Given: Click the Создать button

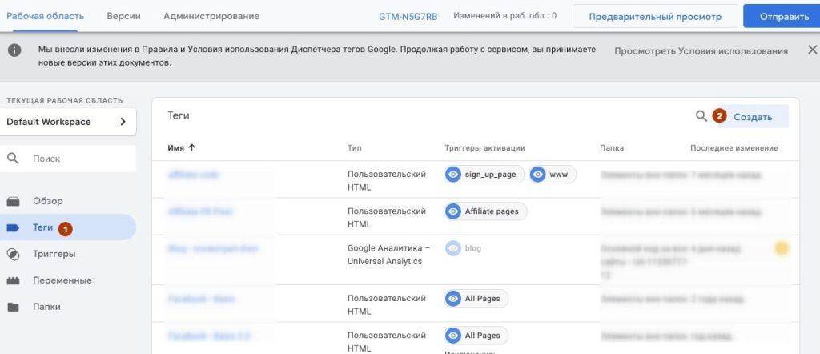Looking at the screenshot, I should (753, 117).
